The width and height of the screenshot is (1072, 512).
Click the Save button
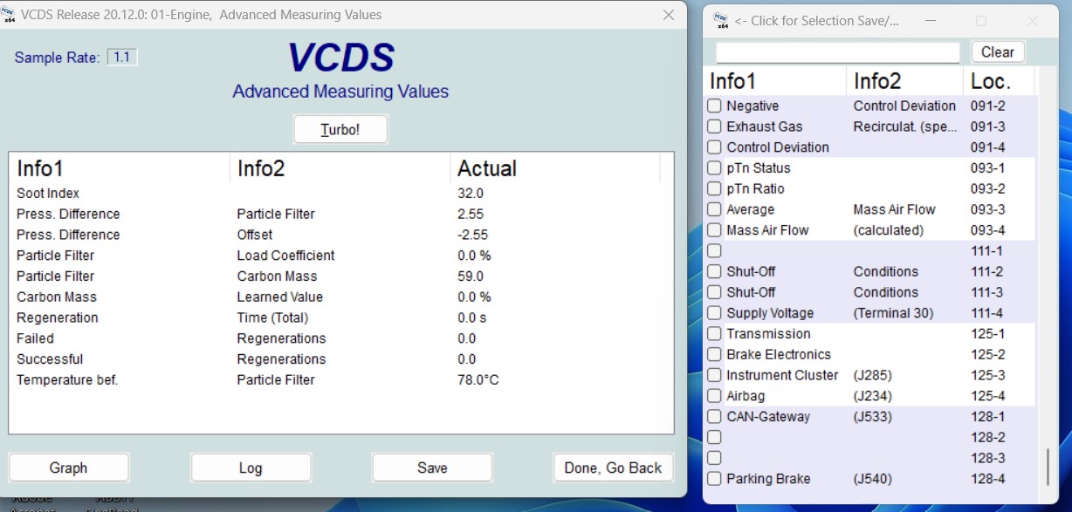pos(432,468)
